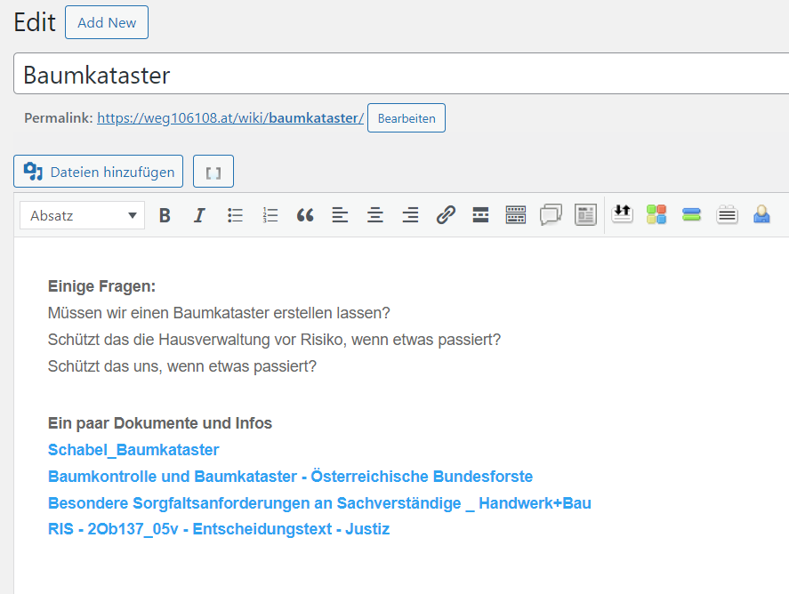
Task: Click the line about Hausverwaltung vor Risiko
Action: coord(274,340)
